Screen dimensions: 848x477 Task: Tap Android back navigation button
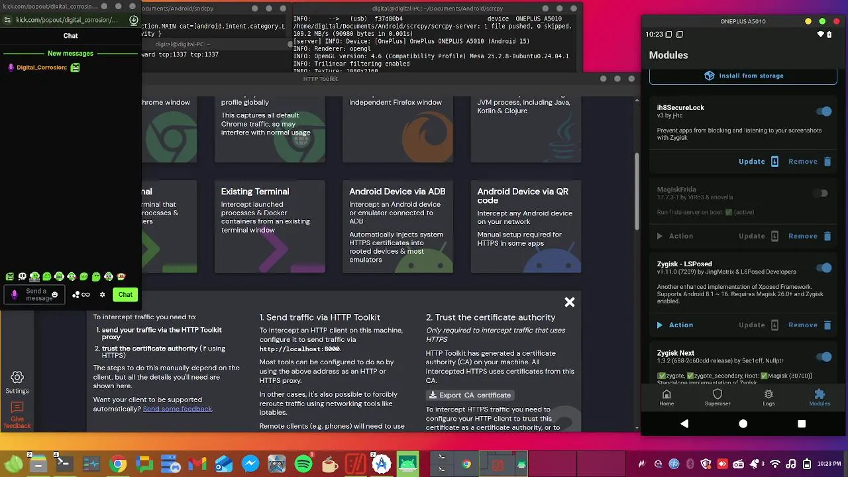[x=684, y=423]
